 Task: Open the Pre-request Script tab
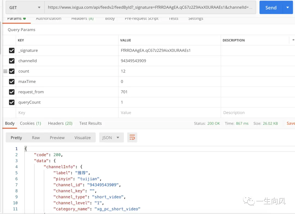[x=142, y=19]
